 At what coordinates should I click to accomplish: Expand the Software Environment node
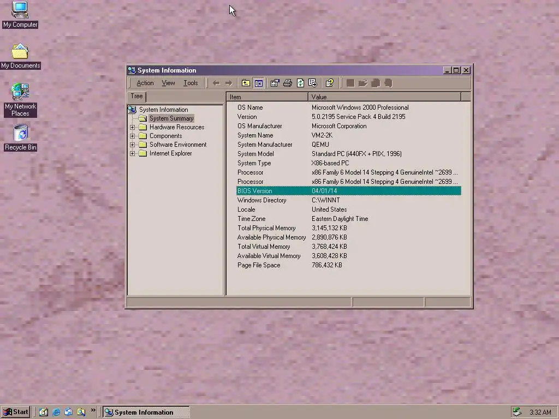[x=132, y=145]
